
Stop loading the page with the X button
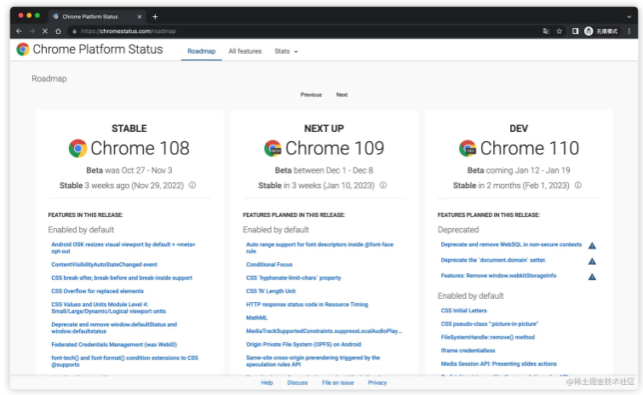pos(45,31)
